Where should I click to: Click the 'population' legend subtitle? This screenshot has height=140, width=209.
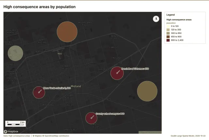[171, 23]
